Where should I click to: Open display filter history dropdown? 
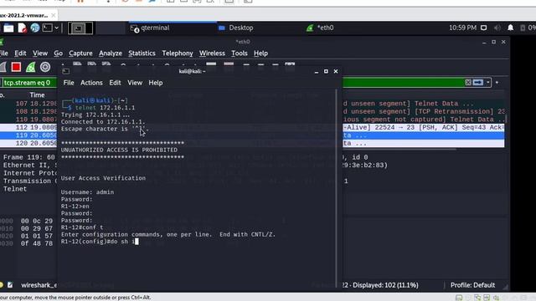(x=487, y=82)
